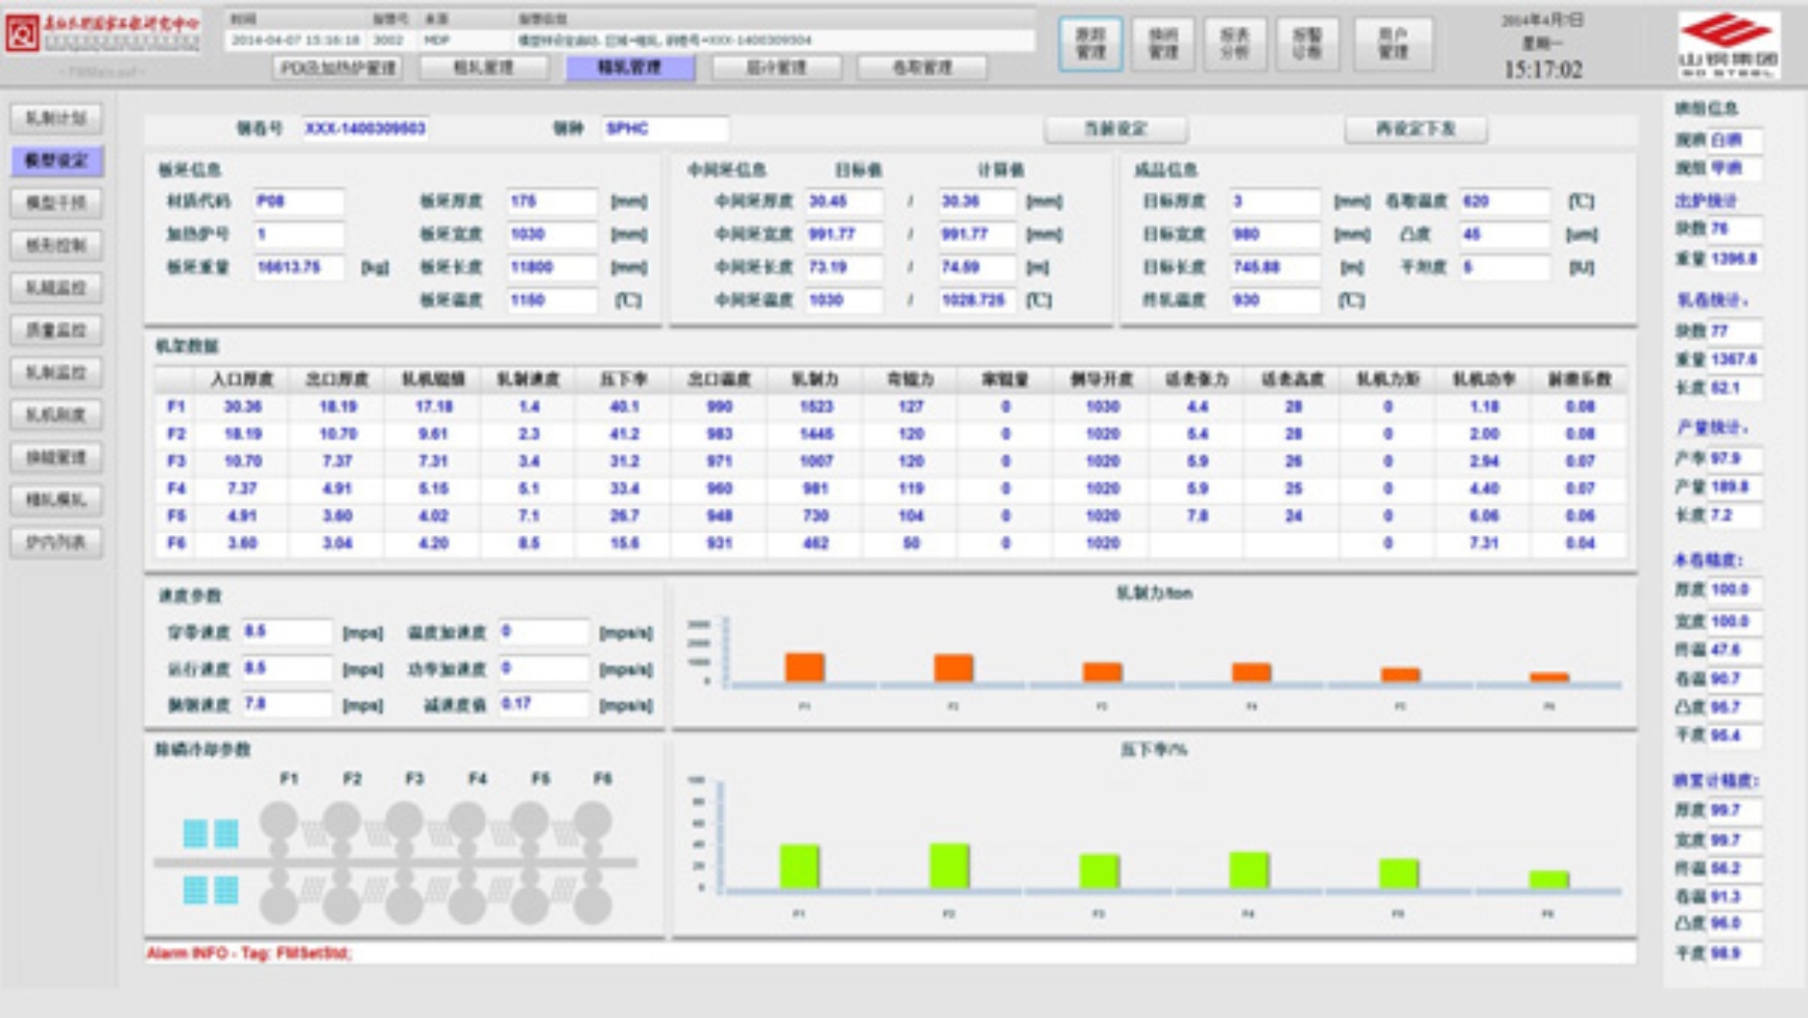Click the upper-left cyan descaling header block
The image size is (1808, 1018).
[x=196, y=833]
